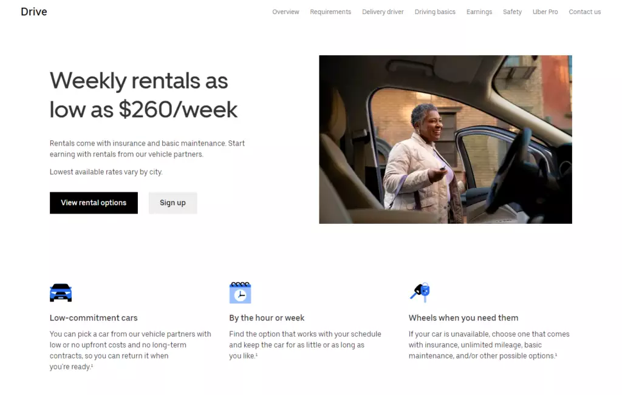This screenshot has height=395, width=622.
Task: Select Driving basics in navigation
Action: point(435,12)
